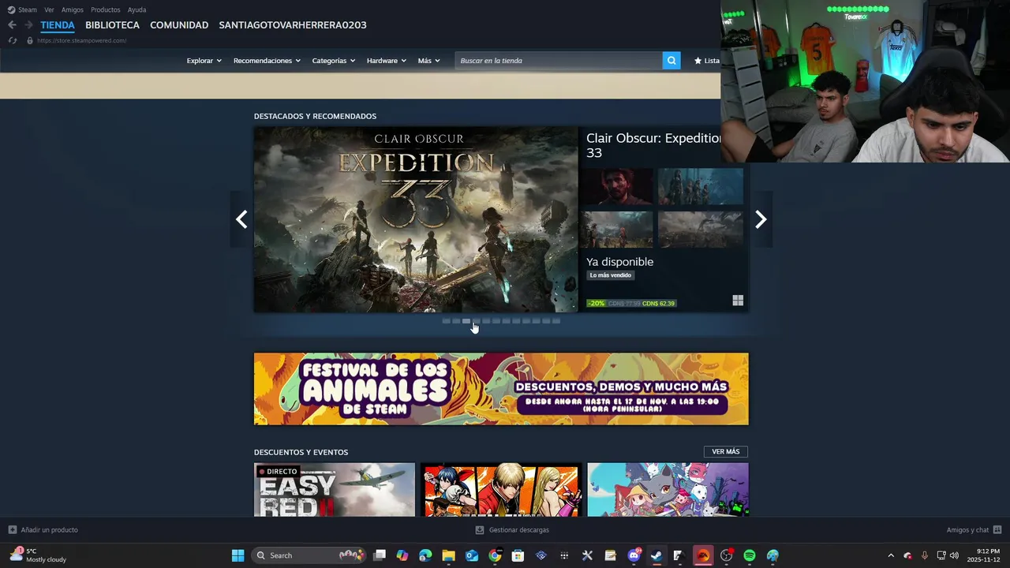Click the Buscar en la tienda field
The height and width of the screenshot is (568, 1010).
pyautogui.click(x=559, y=61)
